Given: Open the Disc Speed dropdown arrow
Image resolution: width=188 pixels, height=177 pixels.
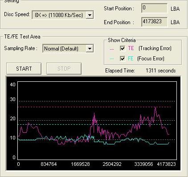Looking at the screenshot, I should (90, 15).
